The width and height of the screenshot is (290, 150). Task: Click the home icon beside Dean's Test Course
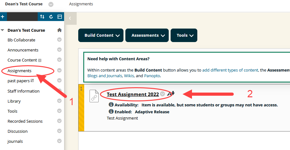59,30
